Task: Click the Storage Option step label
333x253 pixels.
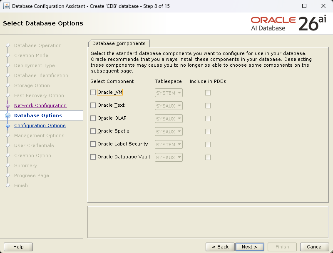Action: pyautogui.click(x=32, y=85)
